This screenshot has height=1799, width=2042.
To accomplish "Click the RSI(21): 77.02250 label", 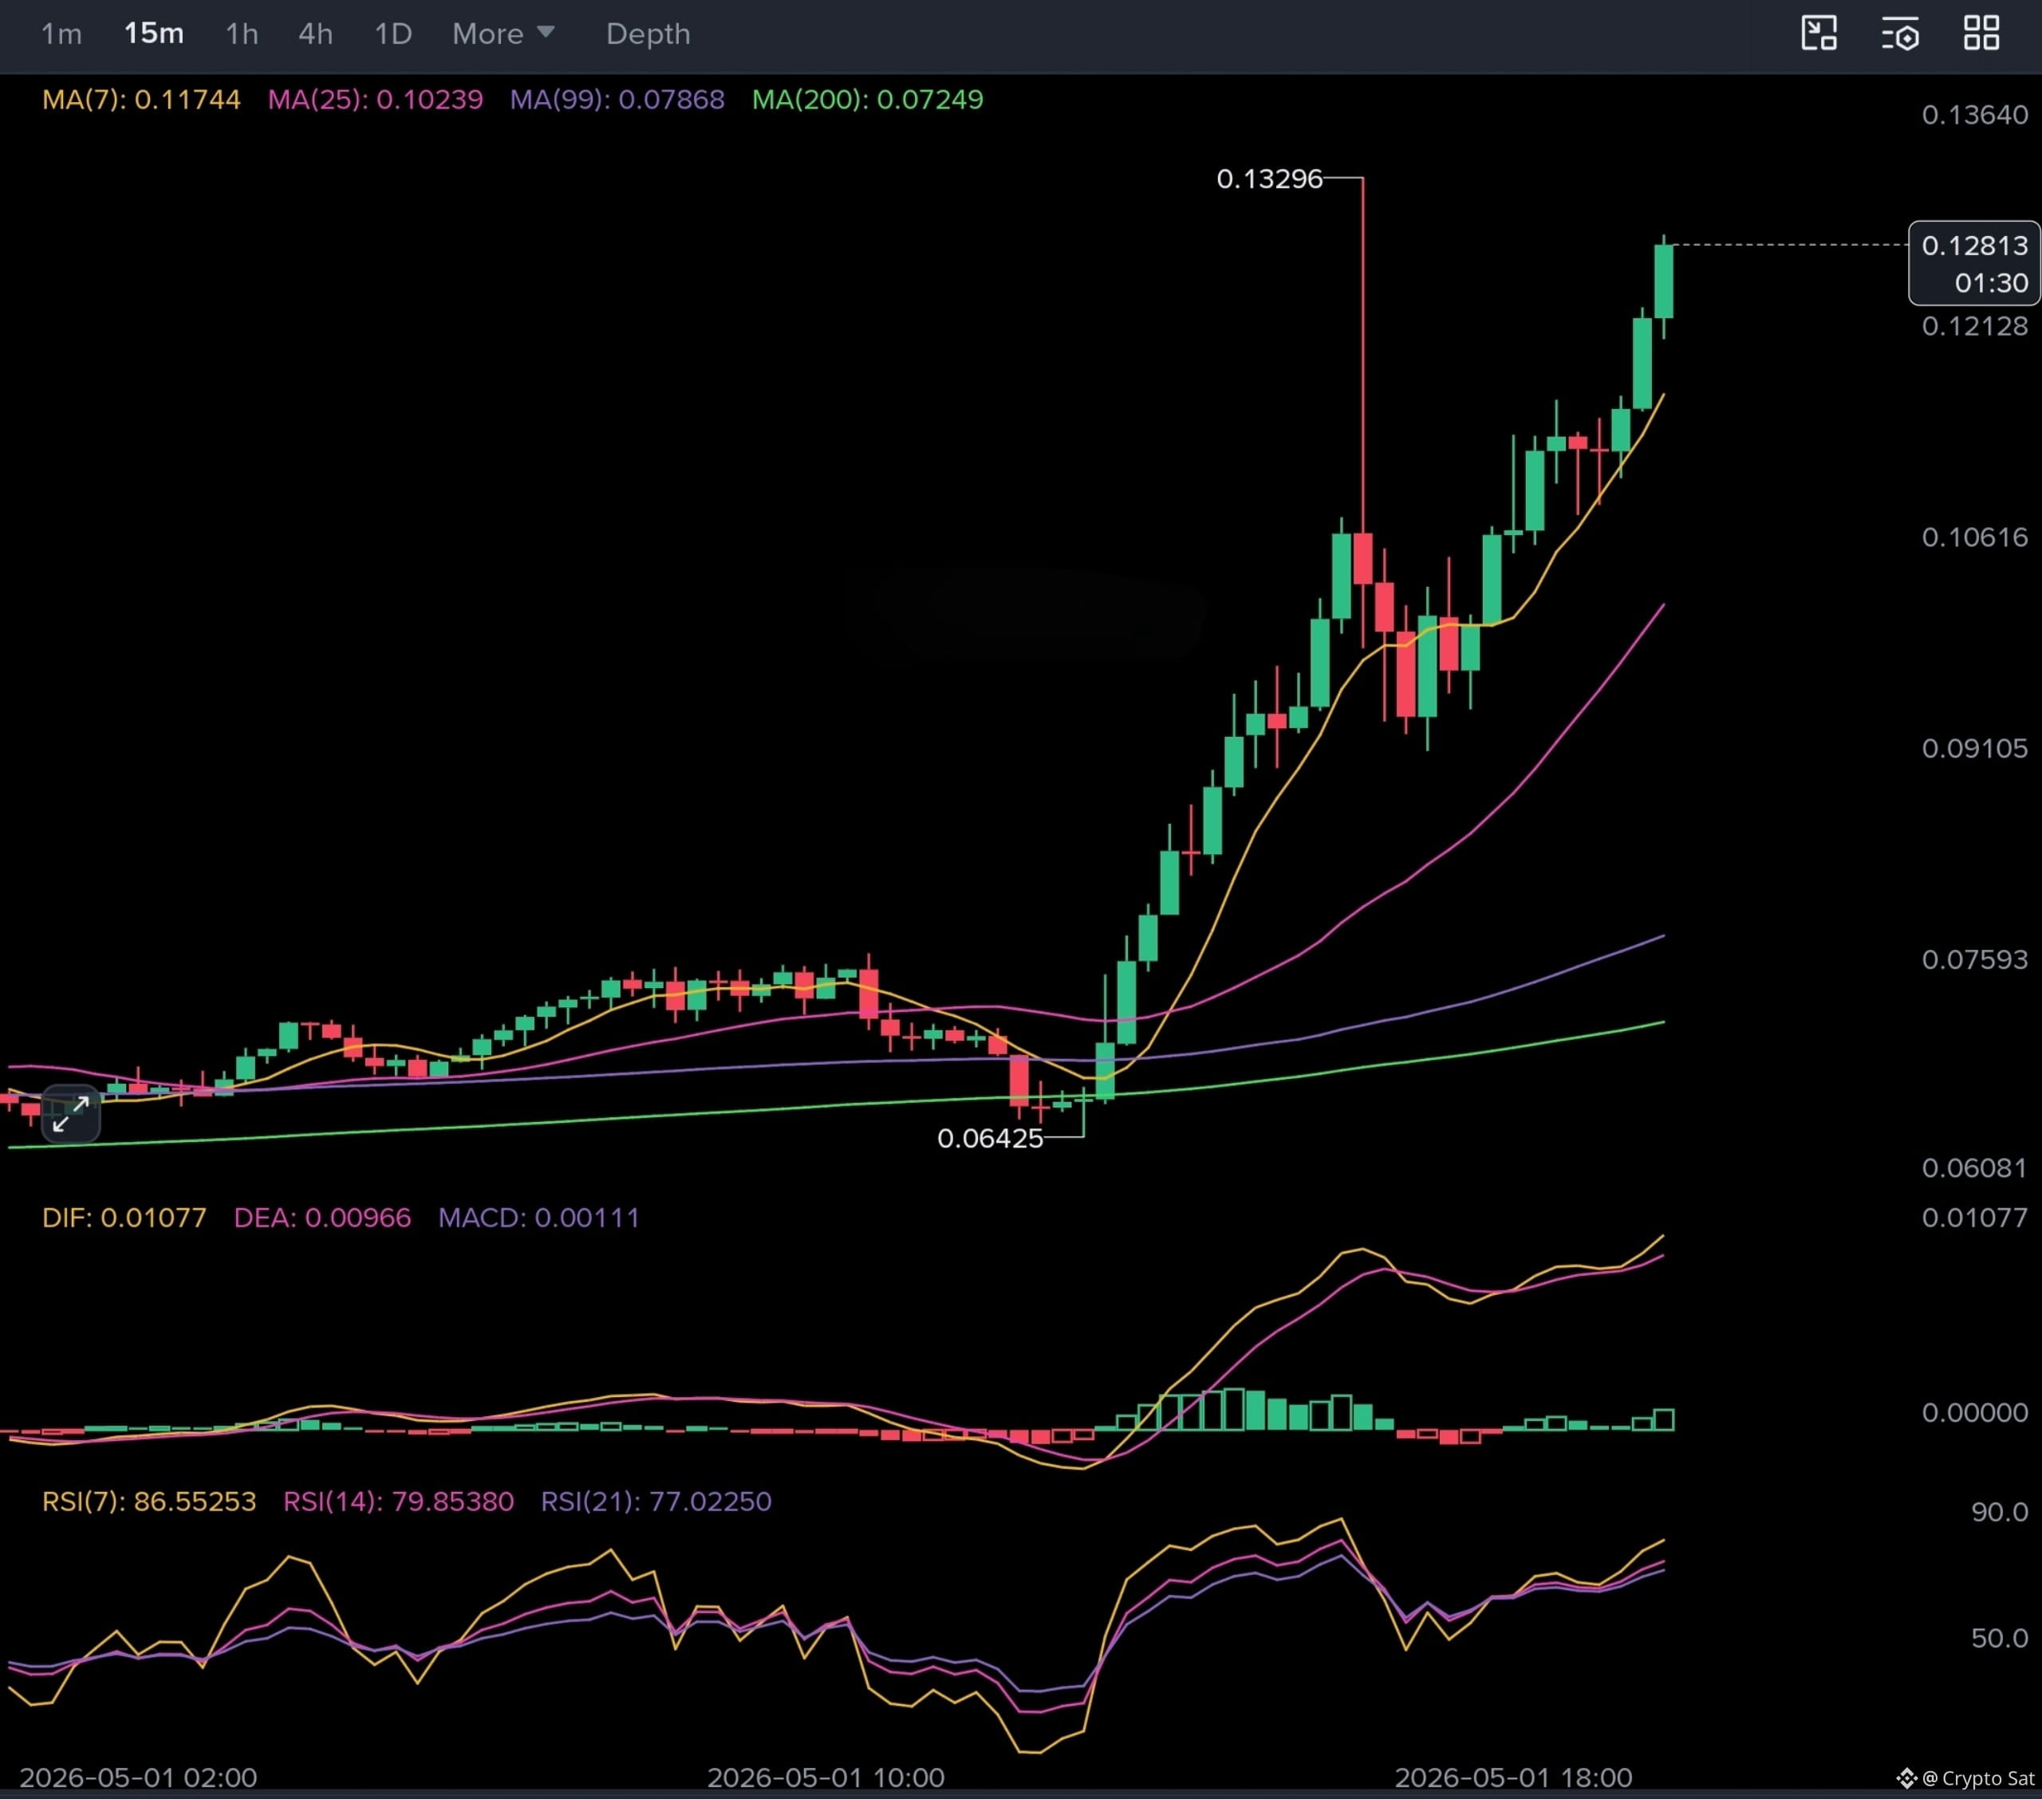I will (656, 1502).
